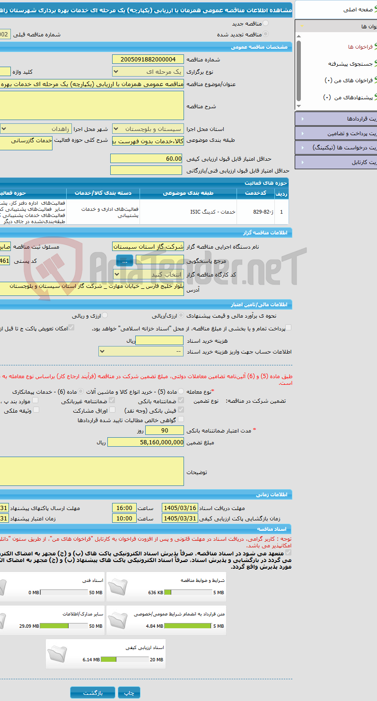The width and height of the screenshot is (377, 701).
Task: Expand the قراردادها sidebar section
Action: click(x=336, y=118)
